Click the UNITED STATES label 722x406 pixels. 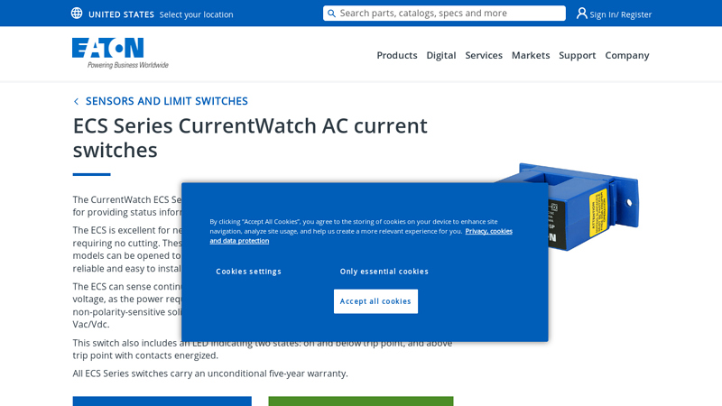121,14
